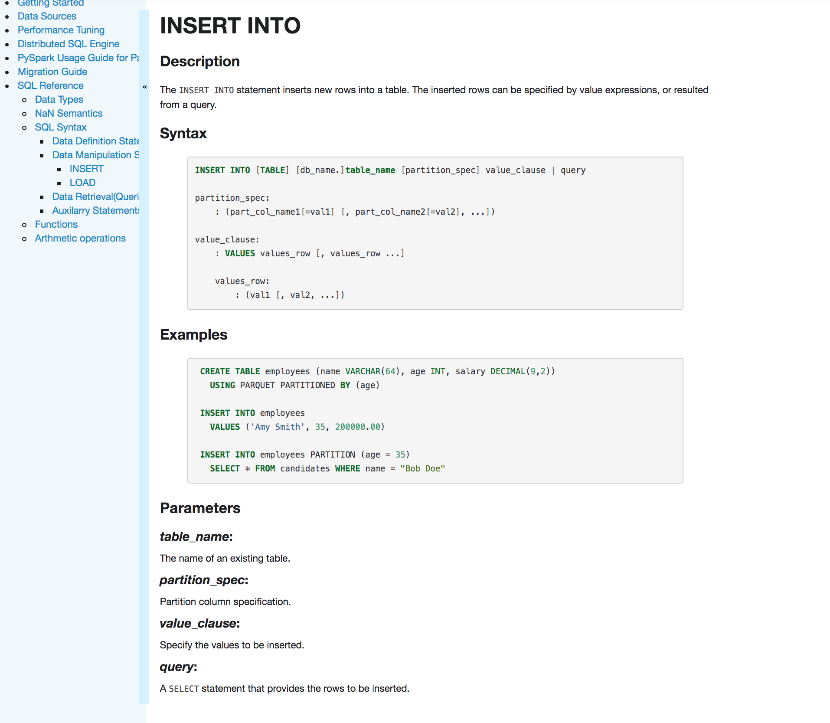The image size is (830, 723).
Task: Select SQL Reference in sidebar
Action: (51, 85)
